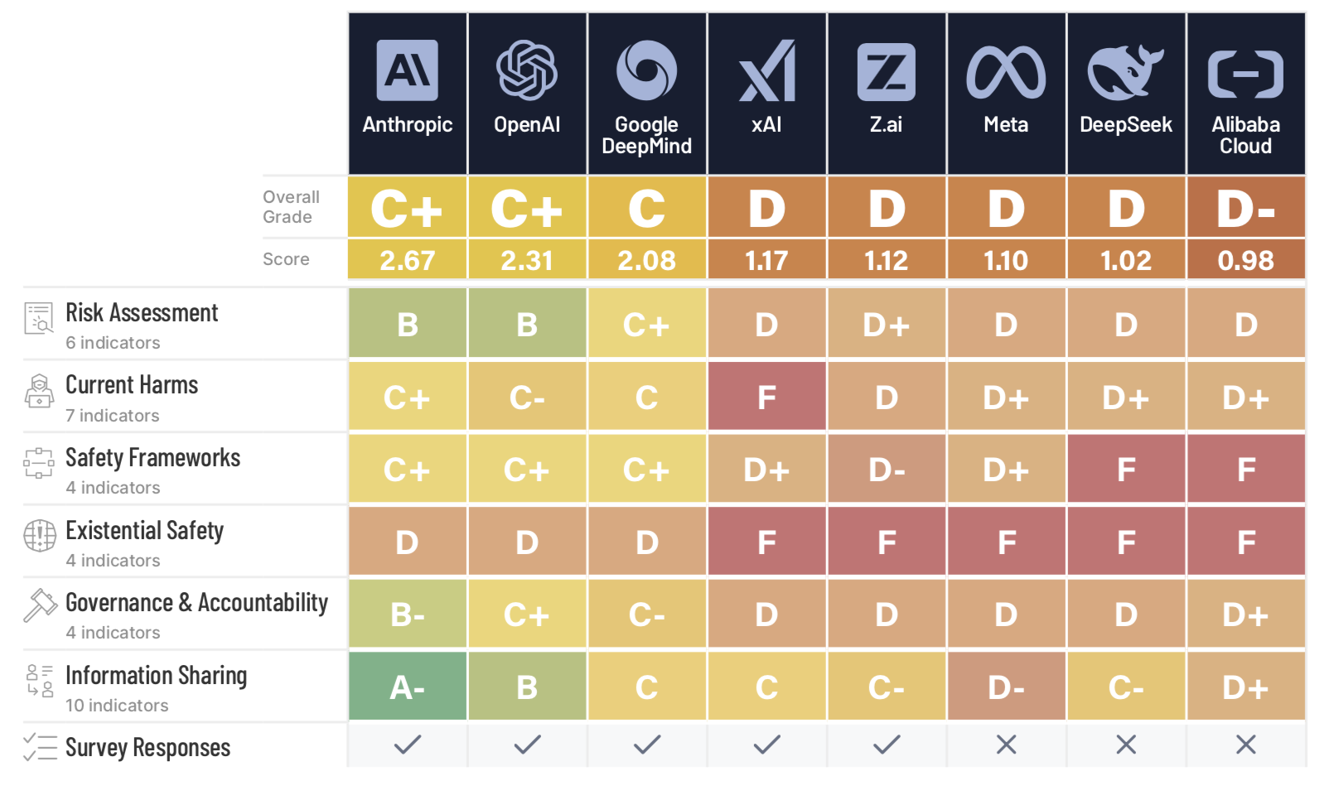The image size is (1334, 800).
Task: Click the Safety Frameworks row label
Action: pyautogui.click(x=152, y=458)
